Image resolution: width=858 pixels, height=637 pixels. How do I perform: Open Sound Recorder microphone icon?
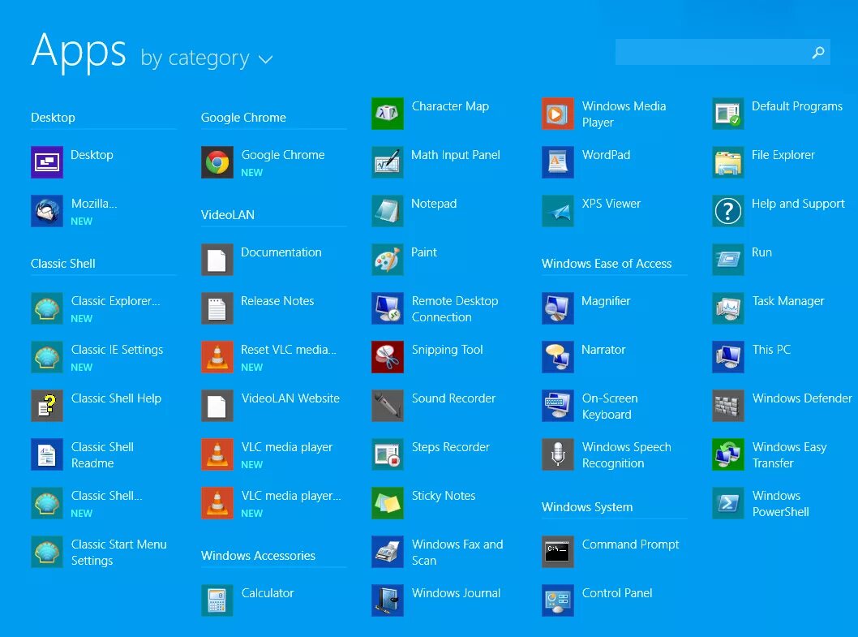(x=388, y=406)
